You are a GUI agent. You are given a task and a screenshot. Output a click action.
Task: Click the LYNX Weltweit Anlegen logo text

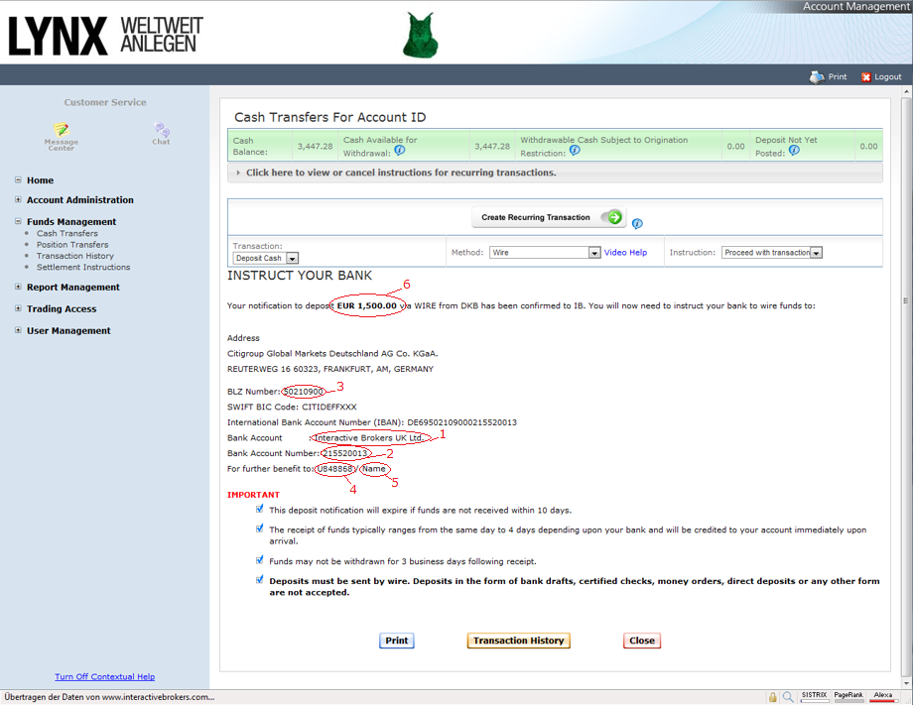pos(106,35)
